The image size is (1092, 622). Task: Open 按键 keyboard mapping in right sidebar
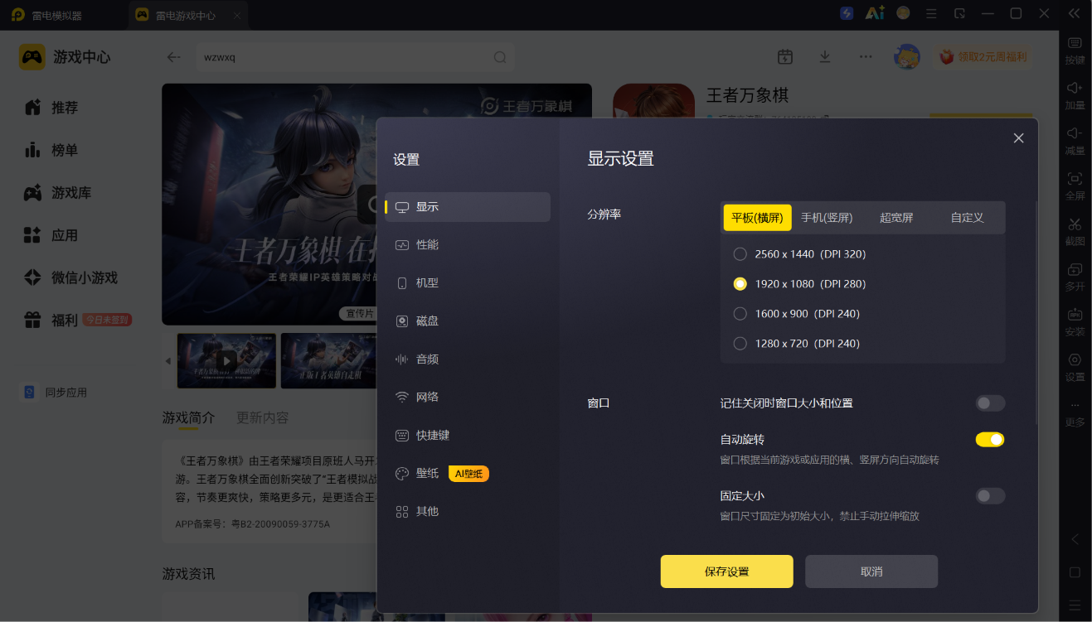pos(1075,50)
